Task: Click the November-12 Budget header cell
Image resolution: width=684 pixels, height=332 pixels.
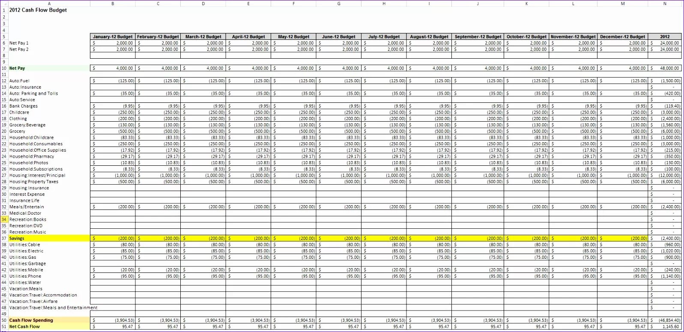Action: point(573,37)
